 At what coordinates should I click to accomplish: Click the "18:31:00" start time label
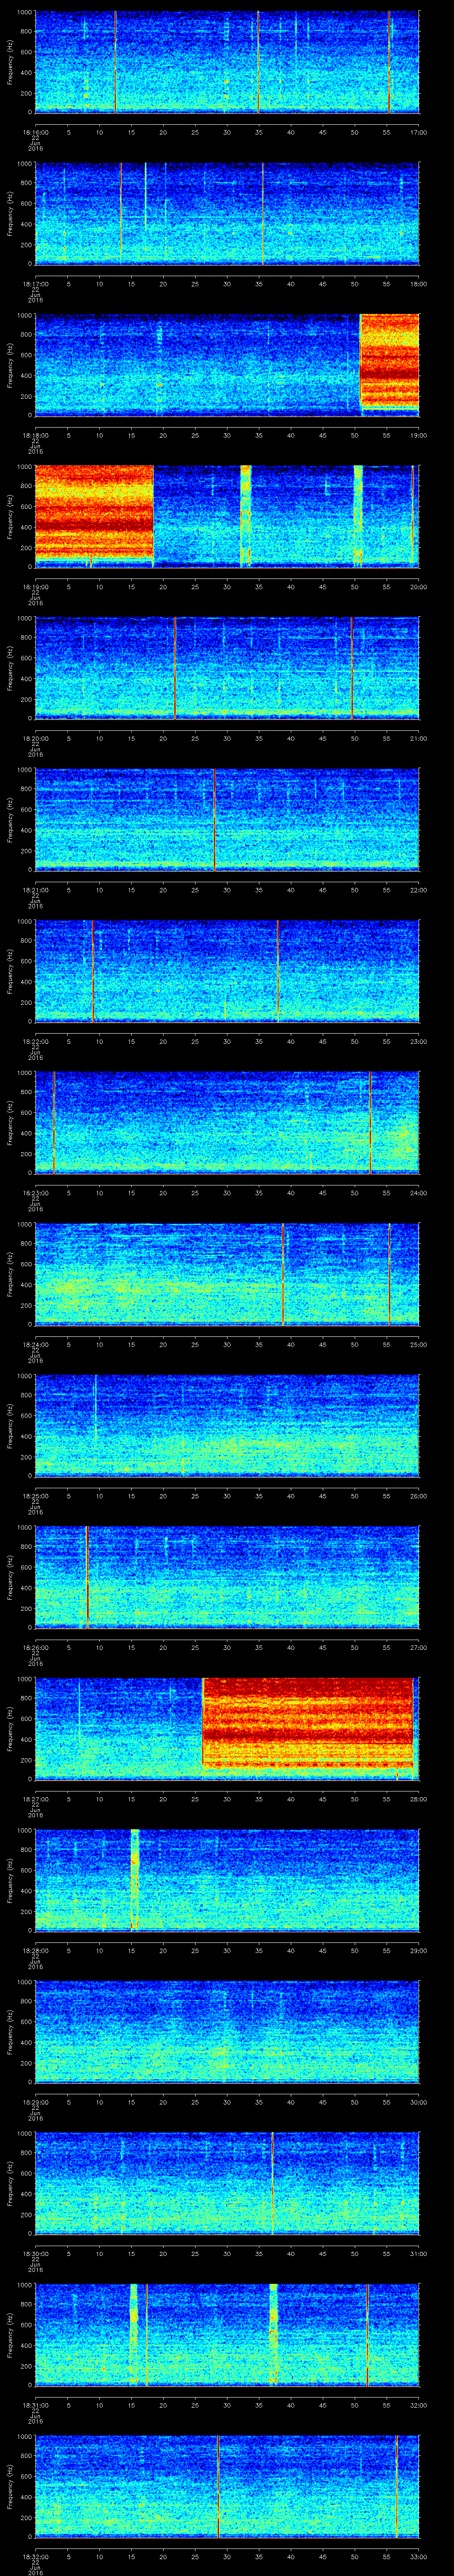[x=35, y=2405]
